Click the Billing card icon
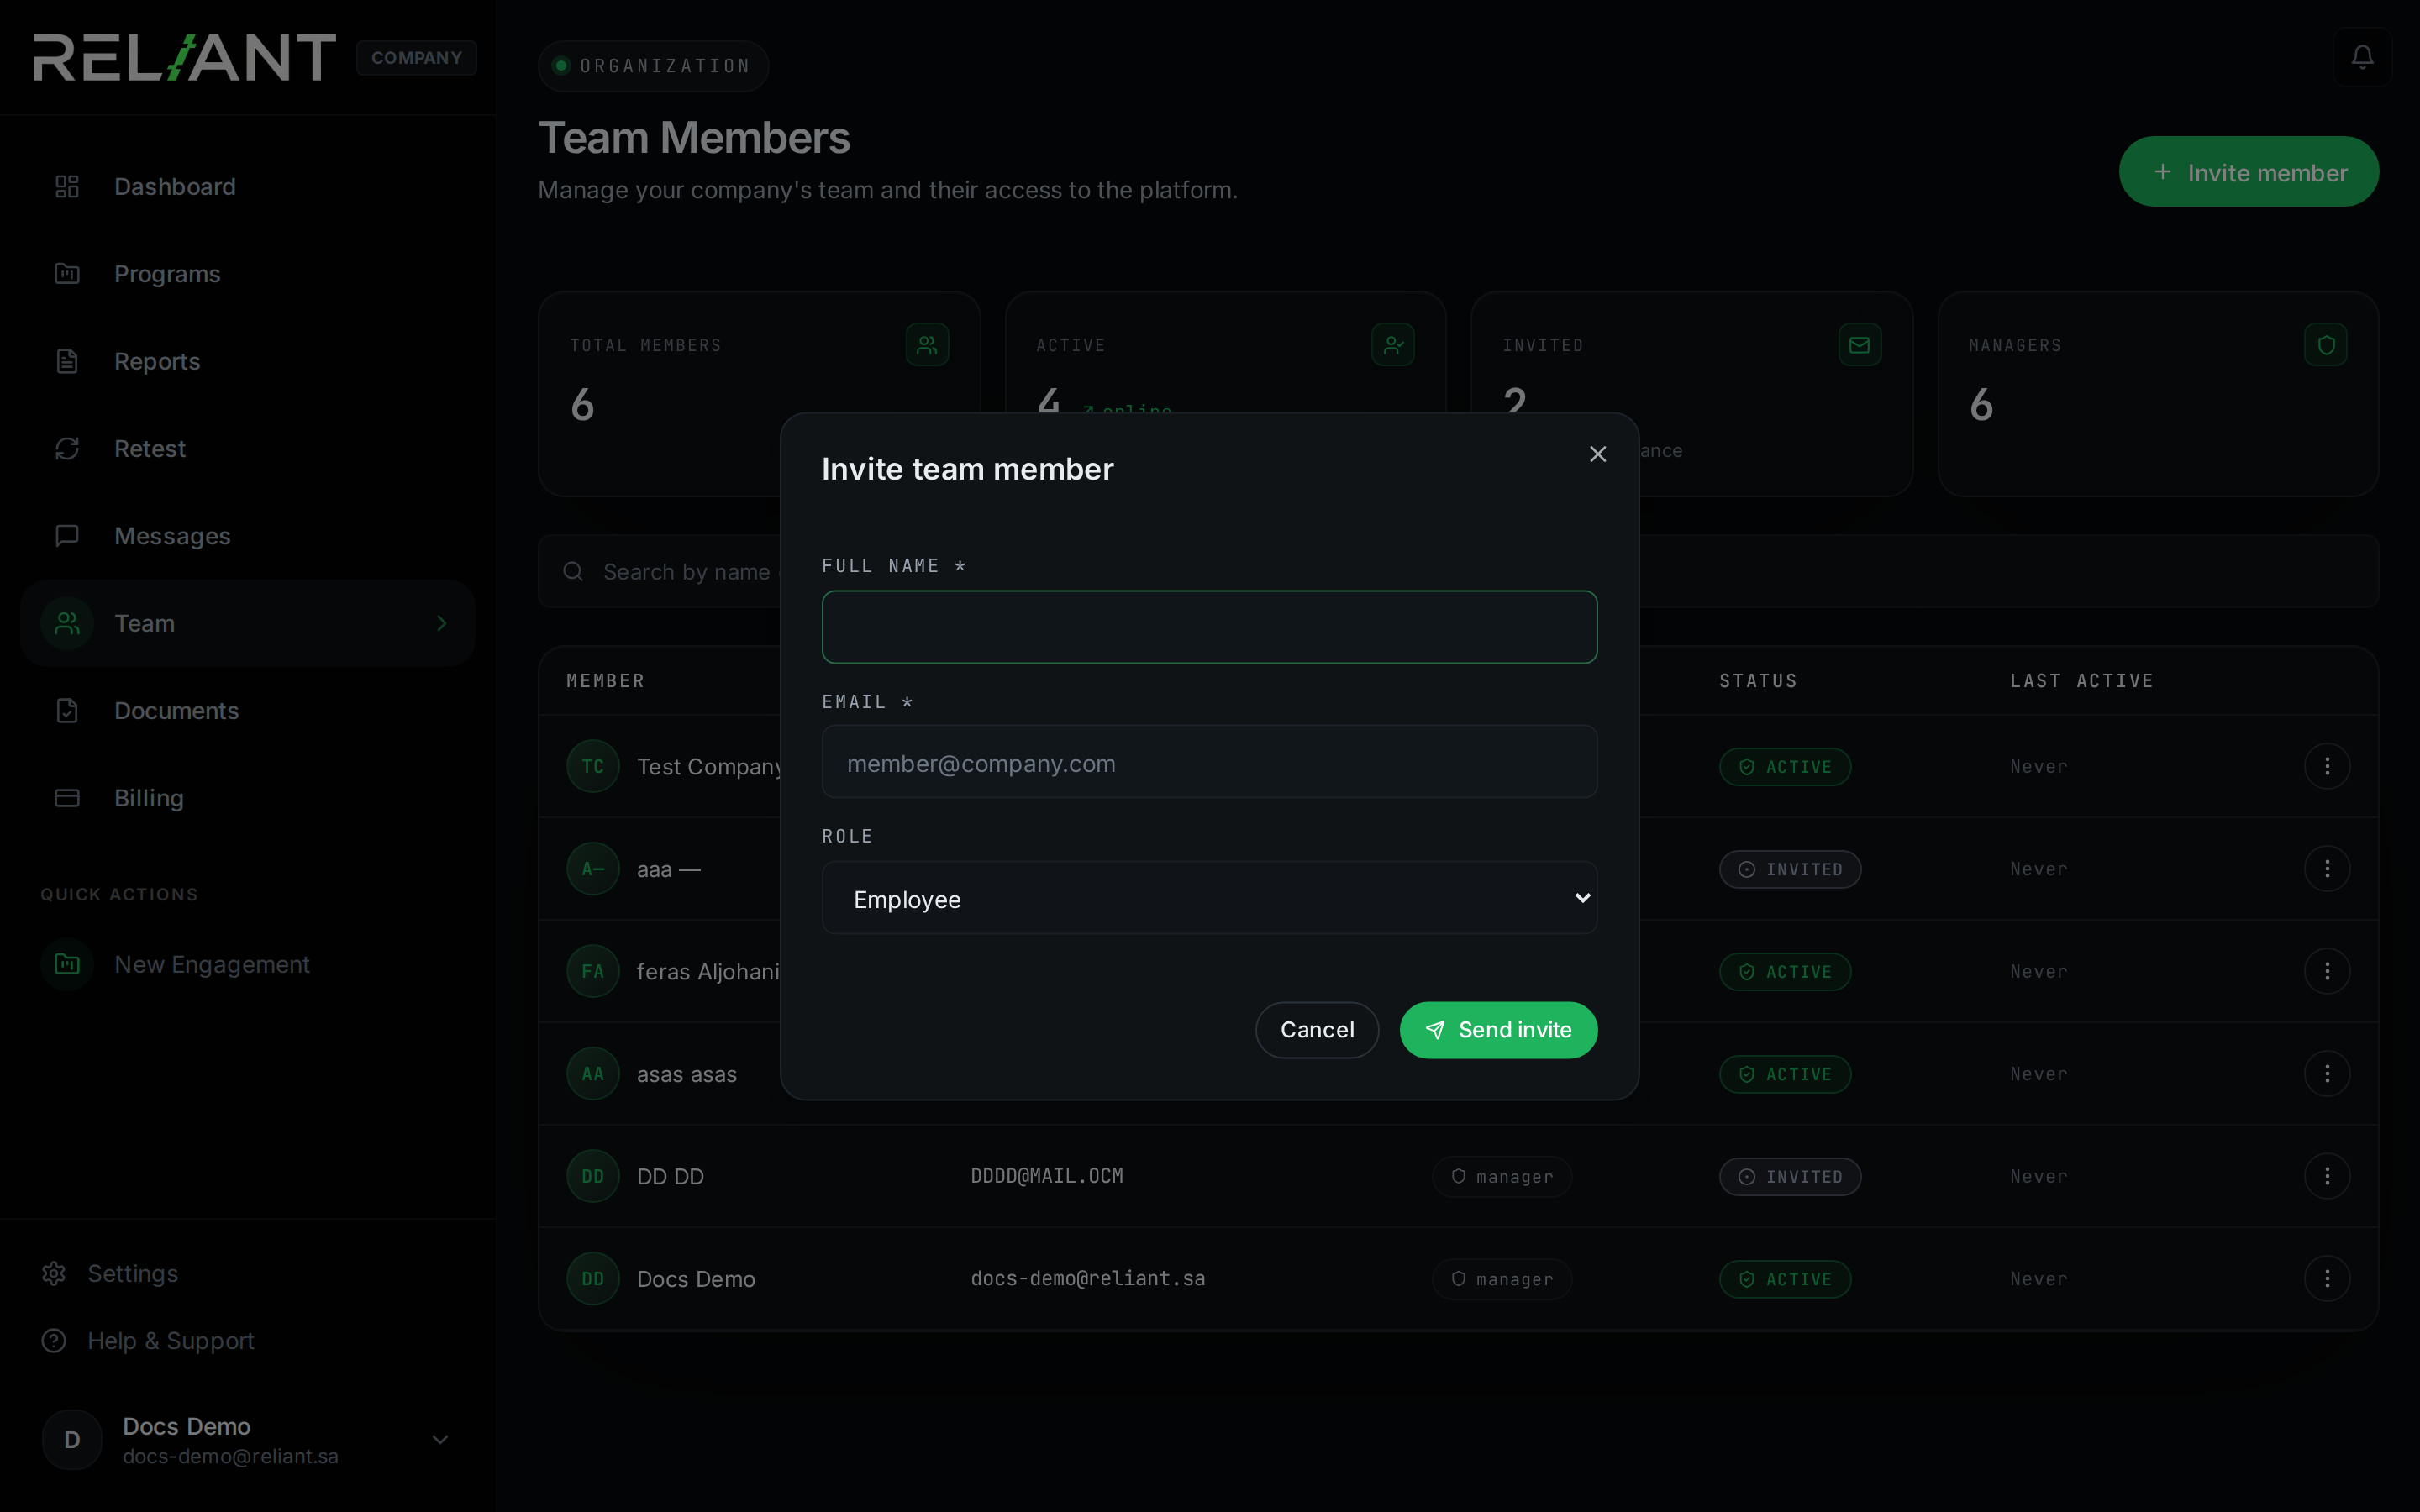This screenshot has height=1512, width=2420. [x=67, y=798]
